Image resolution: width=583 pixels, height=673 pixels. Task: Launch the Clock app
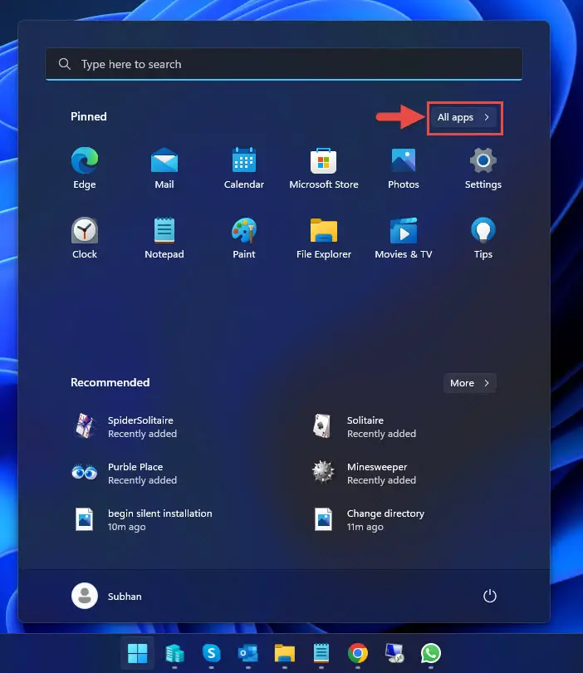(85, 238)
